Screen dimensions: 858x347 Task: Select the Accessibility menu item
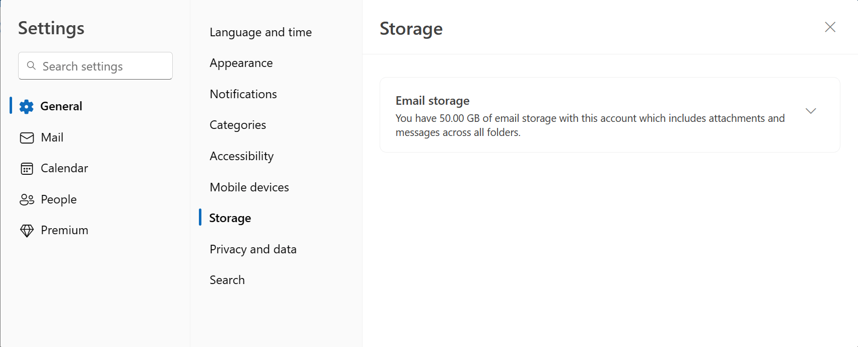pos(242,156)
